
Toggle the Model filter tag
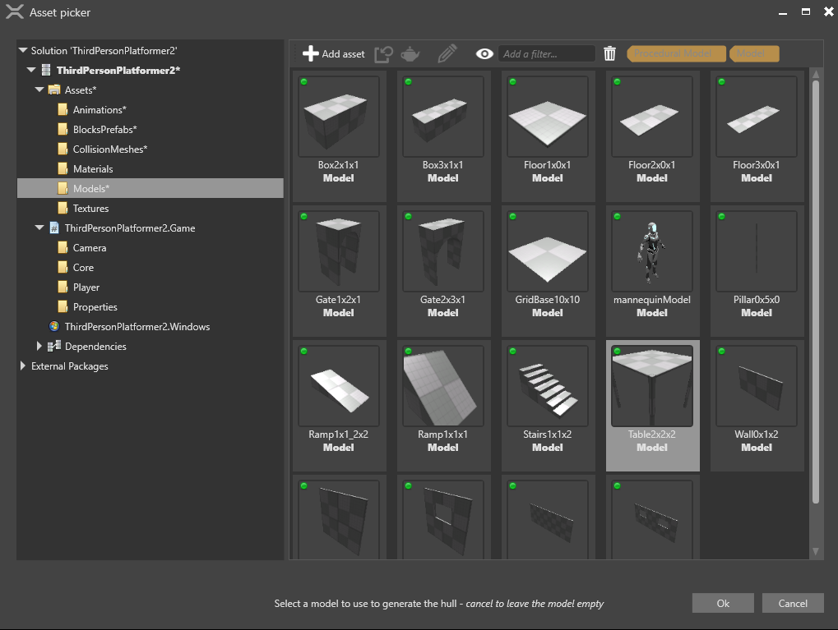753,54
